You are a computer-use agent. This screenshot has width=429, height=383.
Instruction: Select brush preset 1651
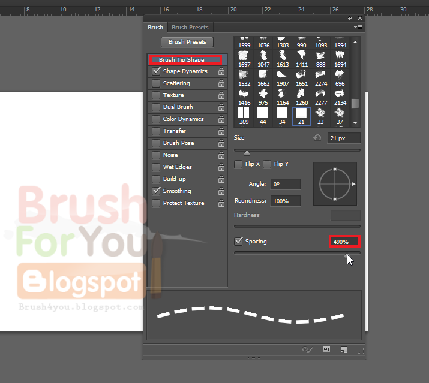302,78
